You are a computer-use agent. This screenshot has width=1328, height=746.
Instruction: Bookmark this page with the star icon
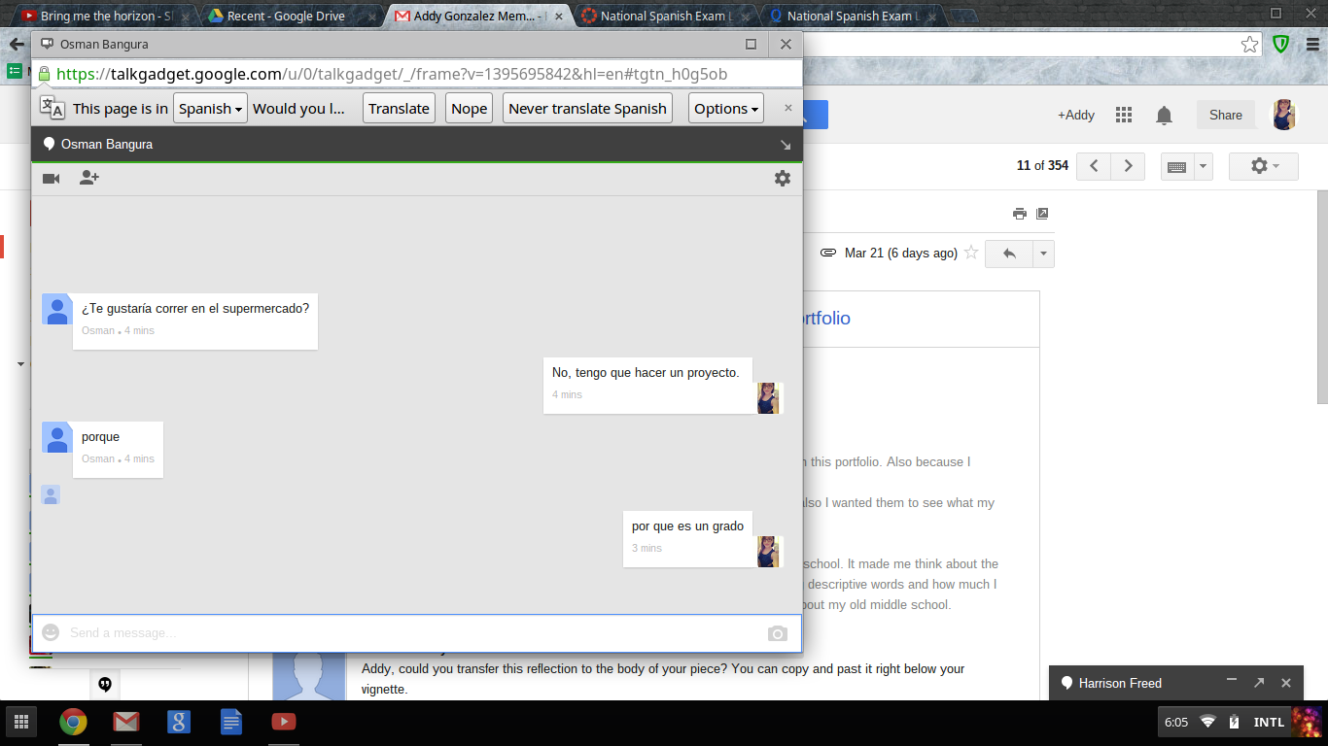tap(1249, 45)
